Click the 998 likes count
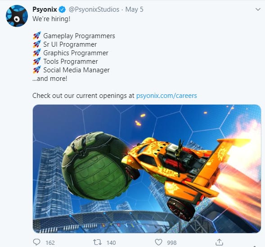This screenshot has width=265, height=247. [172, 243]
